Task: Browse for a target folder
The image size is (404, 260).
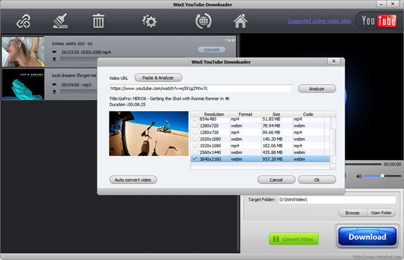Action: 352,213
